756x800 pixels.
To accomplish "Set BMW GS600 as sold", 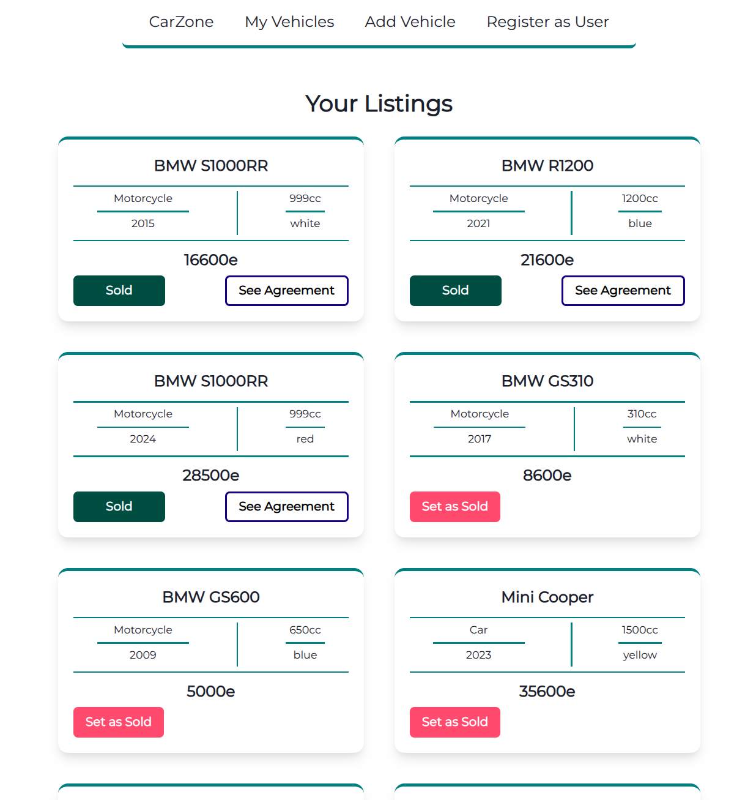I will pyautogui.click(x=118, y=722).
